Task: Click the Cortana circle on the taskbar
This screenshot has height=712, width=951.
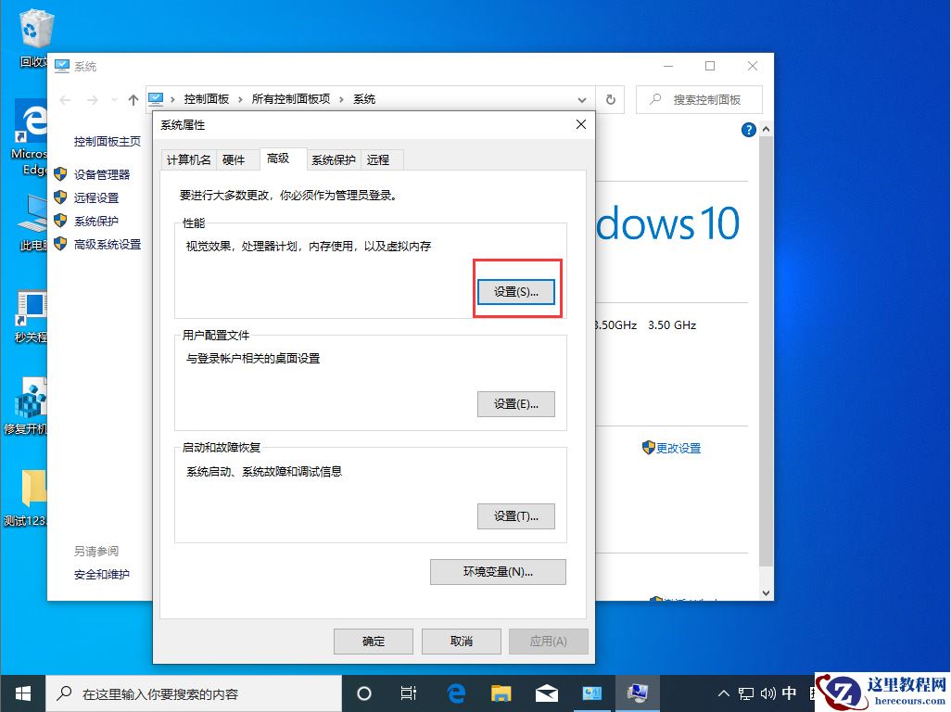Action: coord(363,693)
